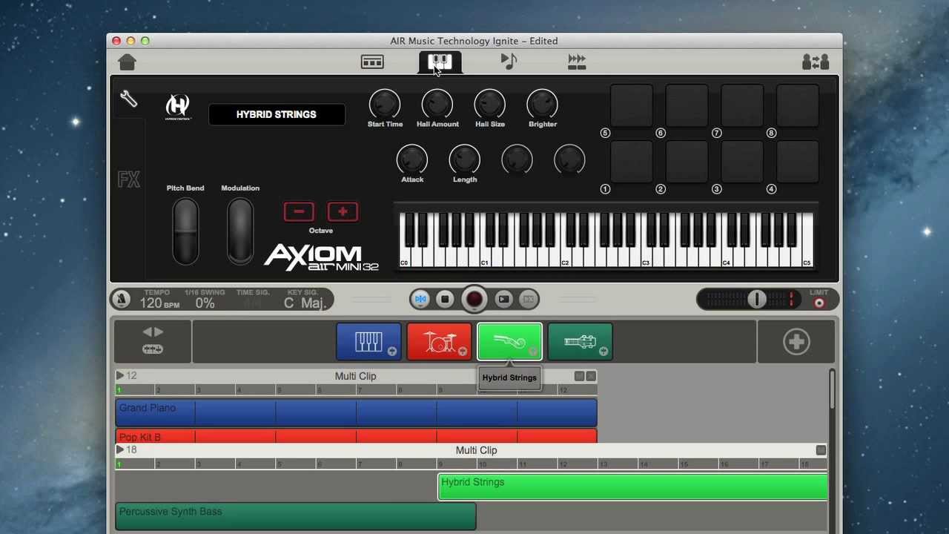Play the C1 key on the keyboard
This screenshot has height=534, width=949.
click(x=486, y=257)
